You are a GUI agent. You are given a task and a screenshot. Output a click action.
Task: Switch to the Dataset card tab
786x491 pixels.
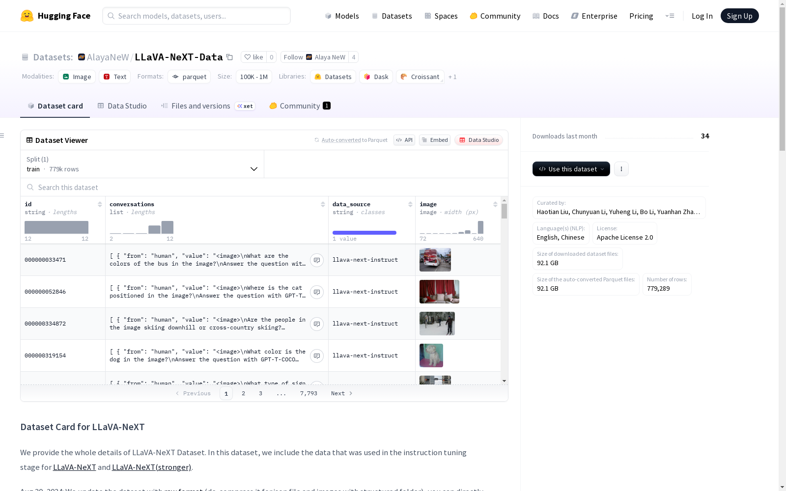pos(55,106)
